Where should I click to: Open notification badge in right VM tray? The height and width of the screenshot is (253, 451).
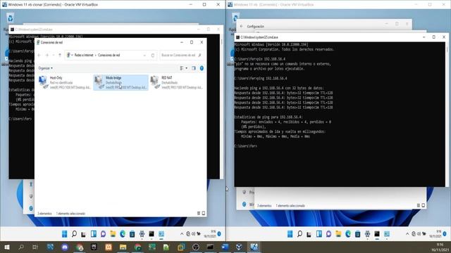(x=445, y=234)
